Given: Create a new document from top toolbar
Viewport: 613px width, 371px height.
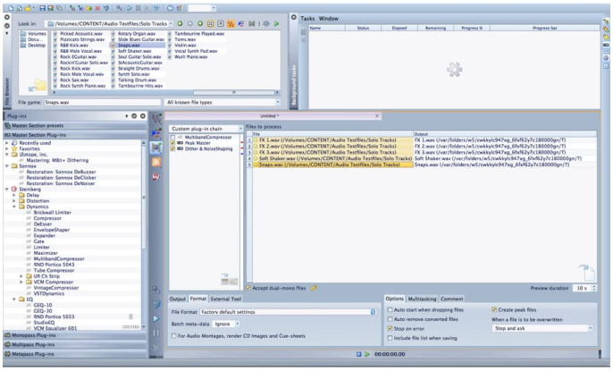Looking at the screenshot, I should coord(11,8).
